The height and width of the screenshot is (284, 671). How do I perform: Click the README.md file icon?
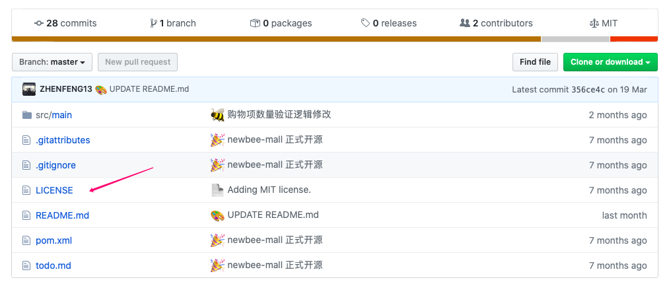(x=27, y=215)
